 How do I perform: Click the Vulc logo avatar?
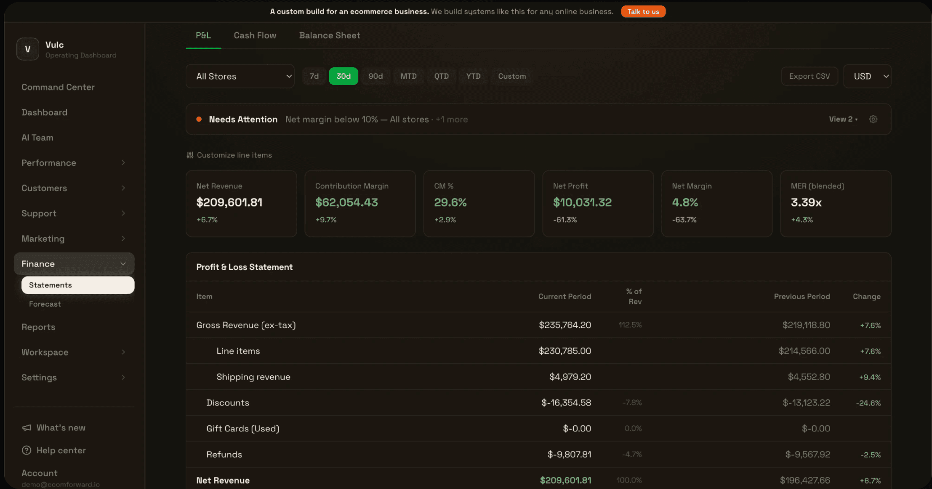[x=28, y=49]
